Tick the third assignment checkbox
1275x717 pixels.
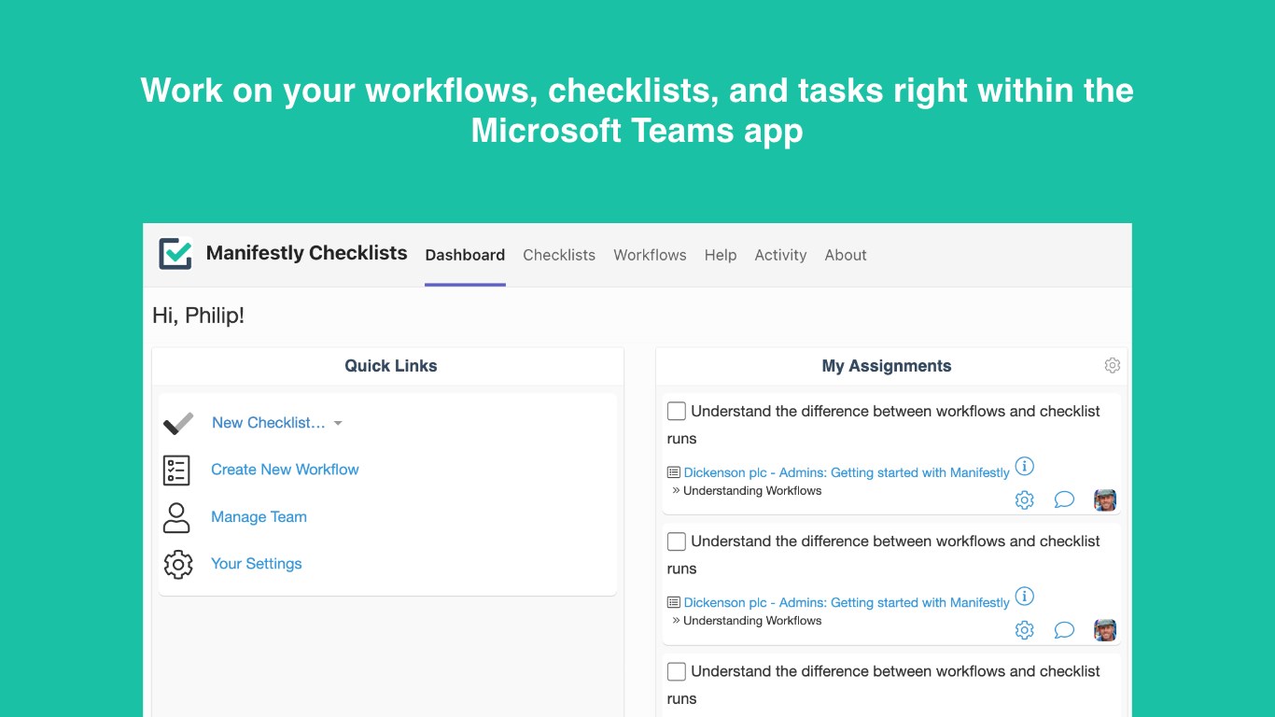677,671
